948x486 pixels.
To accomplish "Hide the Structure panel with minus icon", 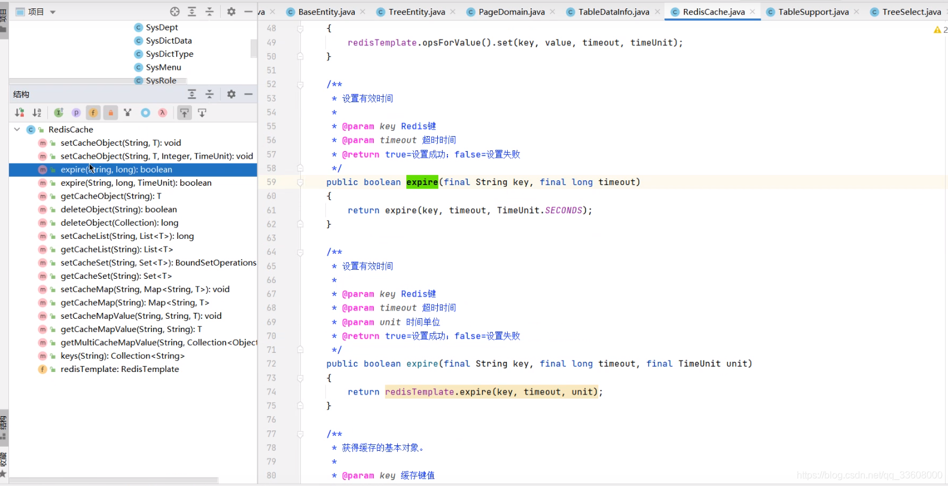I will (248, 94).
